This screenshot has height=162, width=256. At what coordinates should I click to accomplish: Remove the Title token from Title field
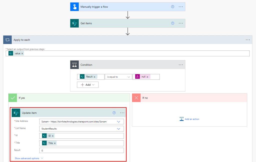click(55, 143)
